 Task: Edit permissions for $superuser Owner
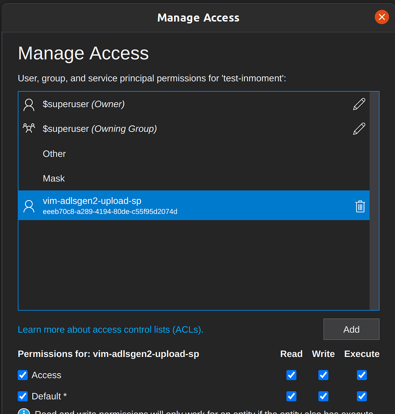click(x=359, y=104)
